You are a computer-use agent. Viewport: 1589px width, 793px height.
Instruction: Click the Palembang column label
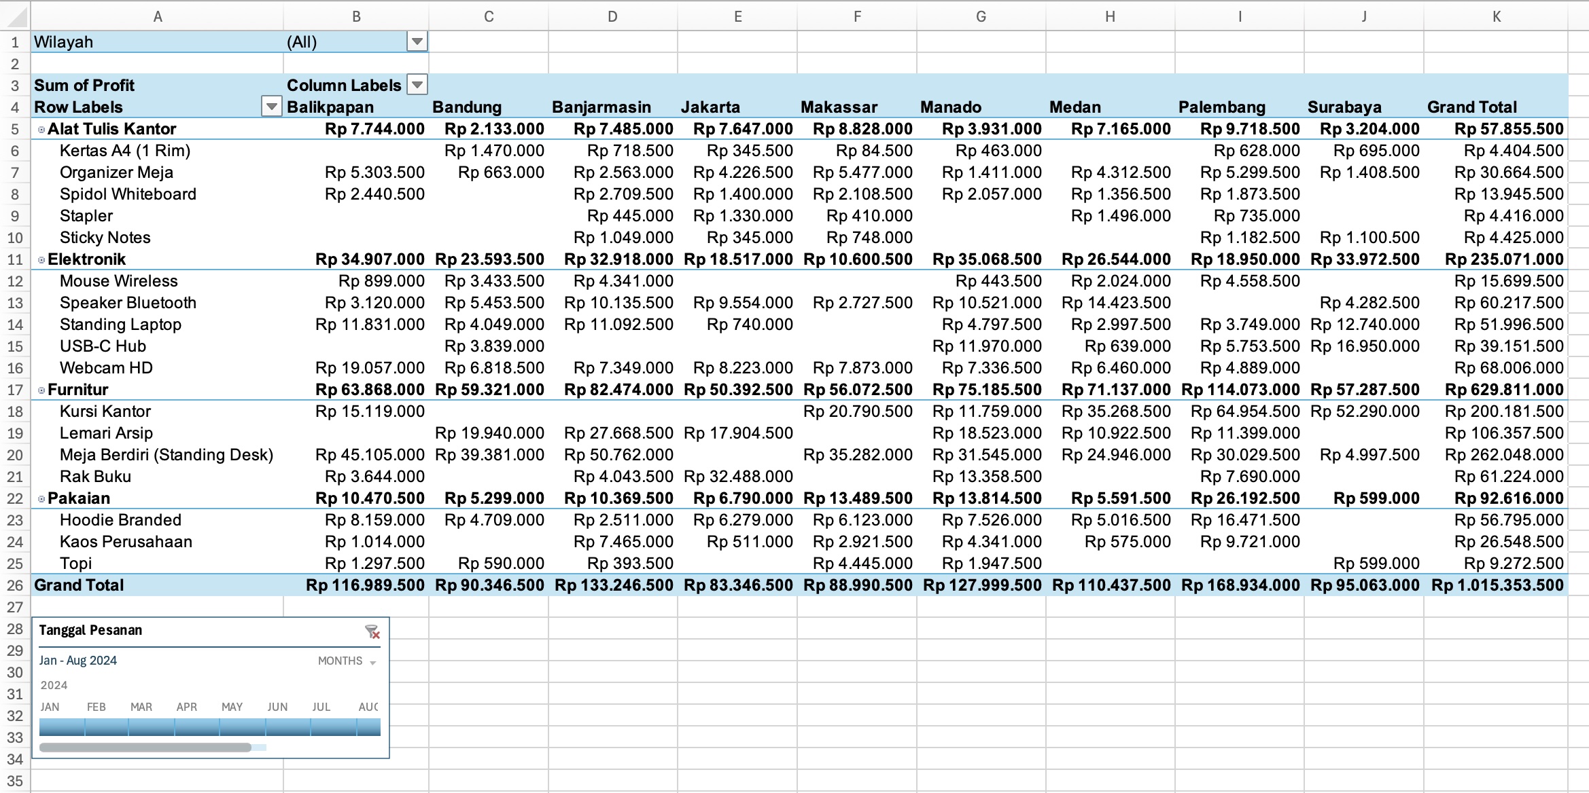[x=1222, y=107]
